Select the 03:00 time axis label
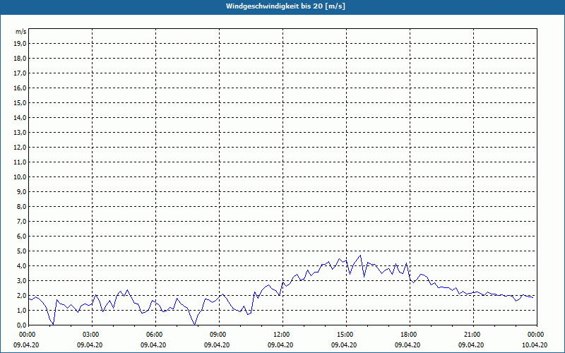The width and height of the screenshot is (565, 353). pyautogui.click(x=91, y=335)
